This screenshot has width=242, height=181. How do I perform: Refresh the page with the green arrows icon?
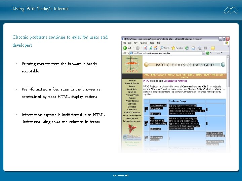[150, 48]
